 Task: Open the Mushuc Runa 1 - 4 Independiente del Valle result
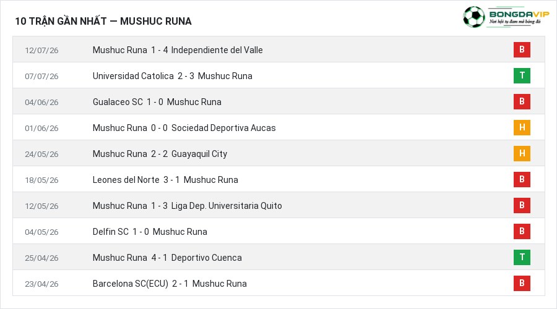(x=178, y=50)
